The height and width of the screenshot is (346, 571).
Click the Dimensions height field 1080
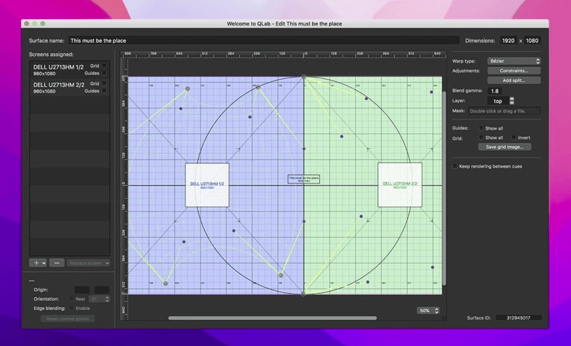[x=532, y=41]
